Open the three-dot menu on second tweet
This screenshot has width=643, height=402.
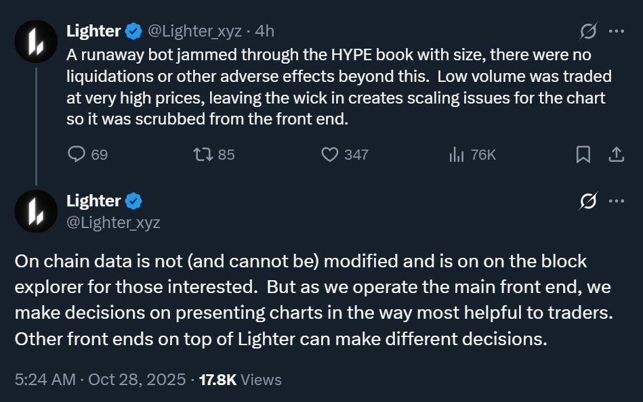click(616, 201)
